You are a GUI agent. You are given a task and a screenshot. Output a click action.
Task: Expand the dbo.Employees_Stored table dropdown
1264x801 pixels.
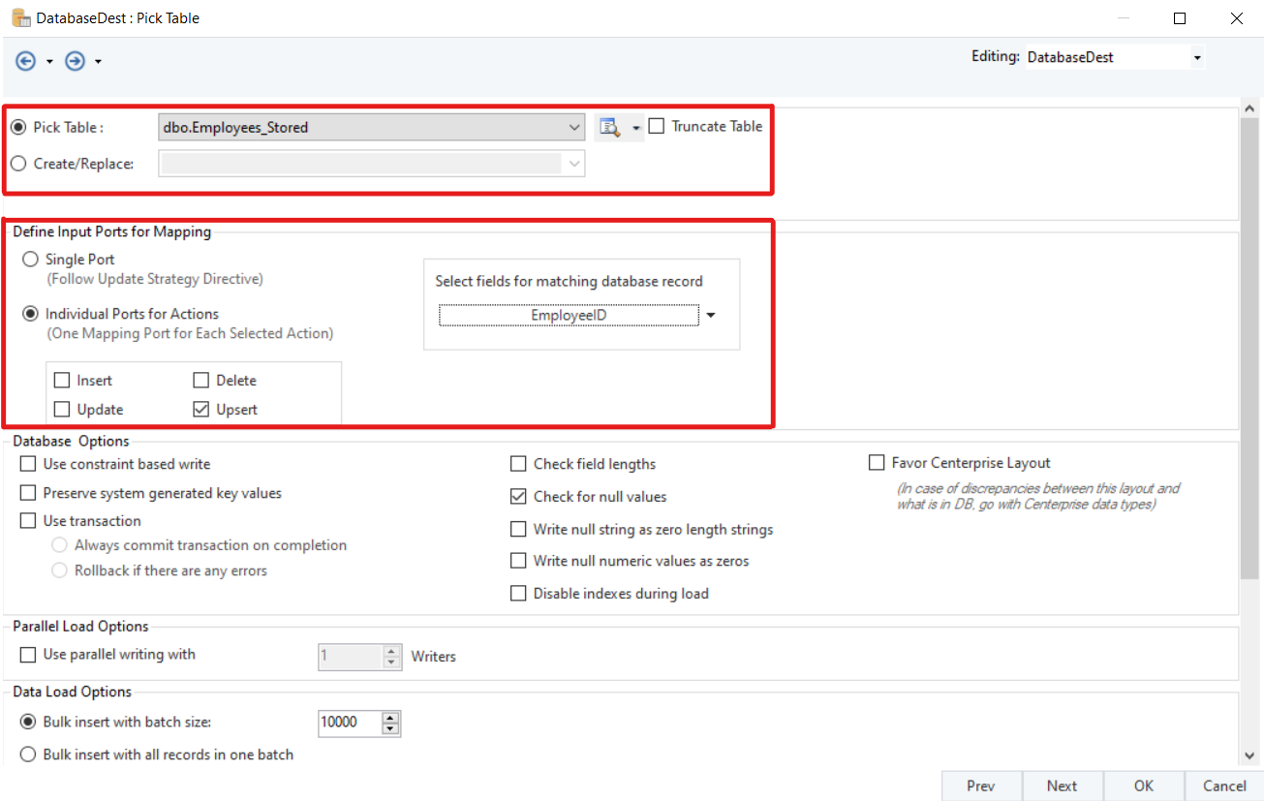click(x=575, y=127)
